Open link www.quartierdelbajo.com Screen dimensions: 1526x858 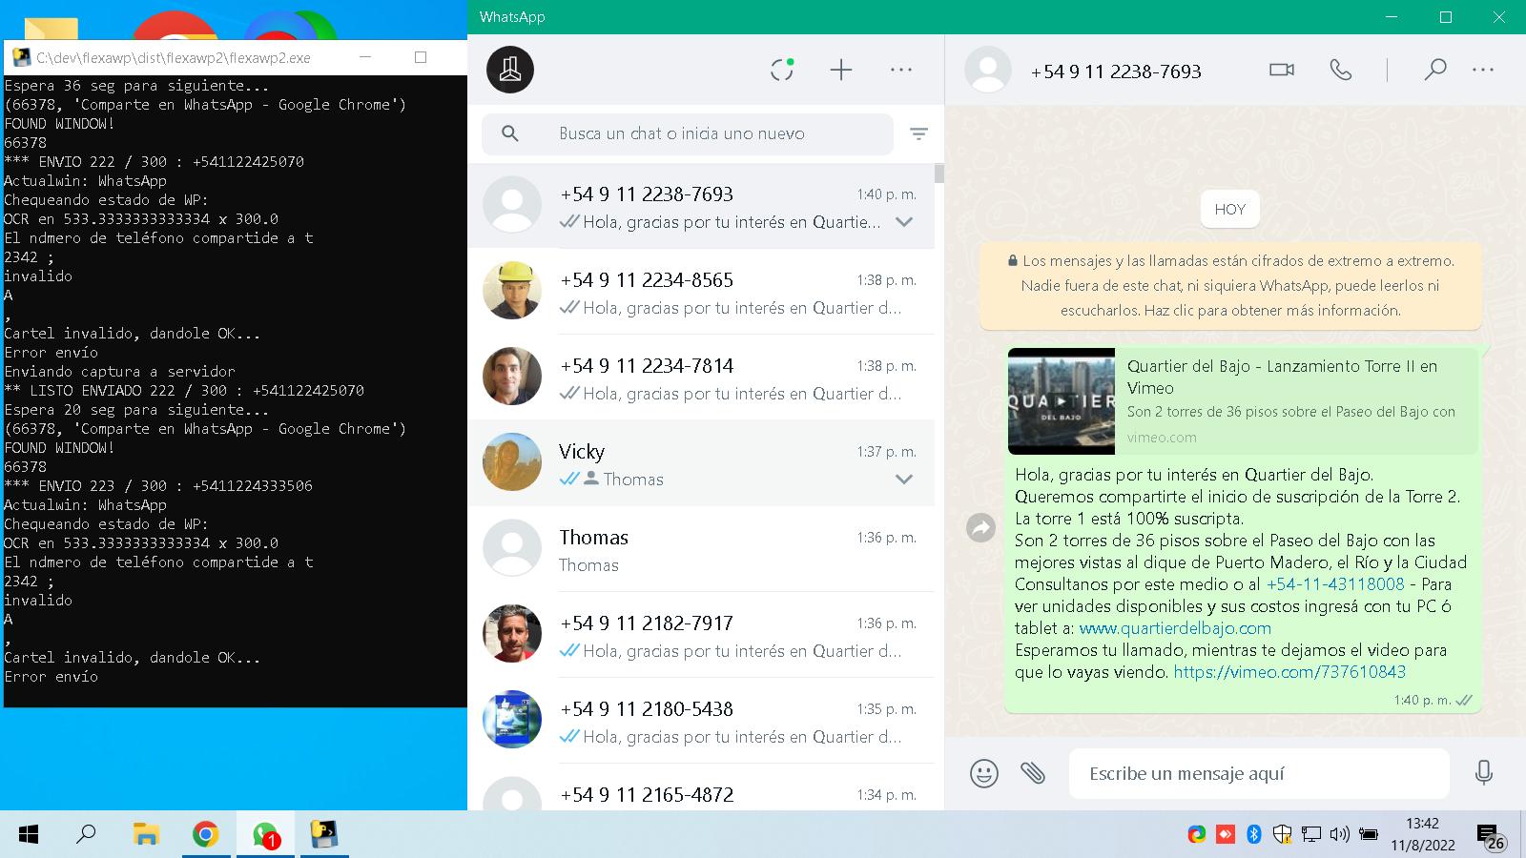1175,628
